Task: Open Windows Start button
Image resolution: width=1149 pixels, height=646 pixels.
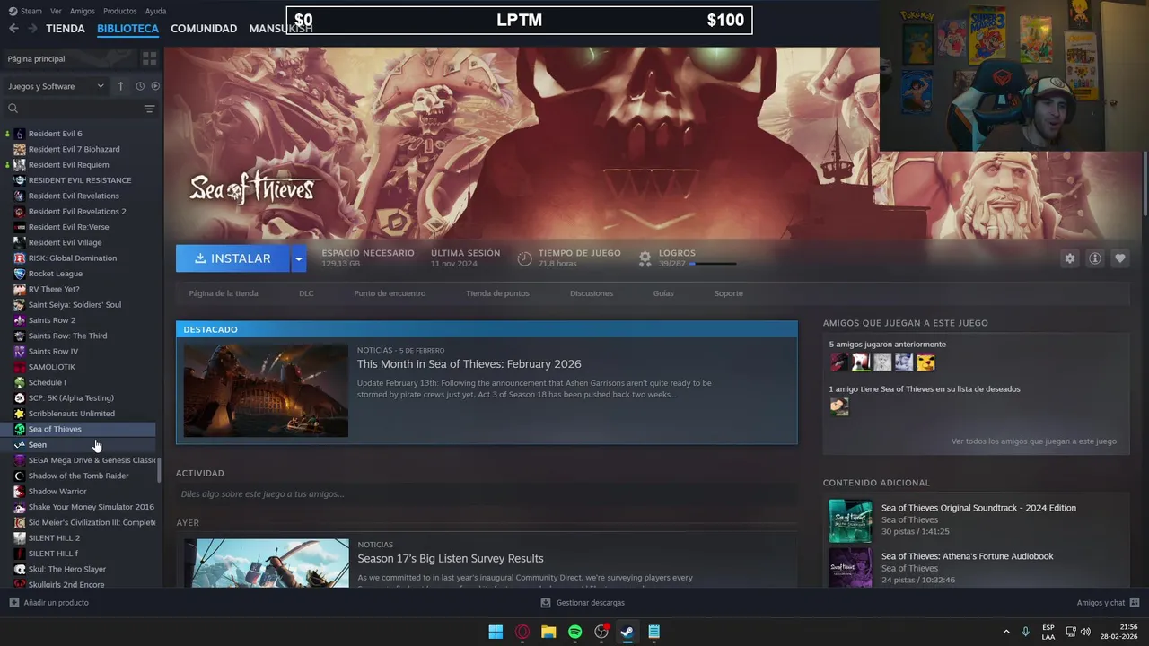Action: click(x=496, y=632)
